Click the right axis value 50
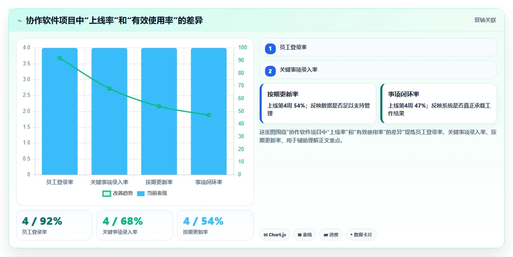The width and height of the screenshot is (513, 257). point(241,111)
